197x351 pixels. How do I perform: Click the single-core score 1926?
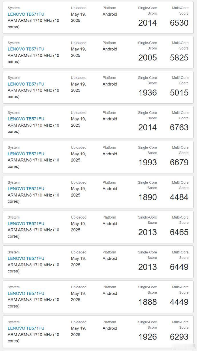pos(148,337)
